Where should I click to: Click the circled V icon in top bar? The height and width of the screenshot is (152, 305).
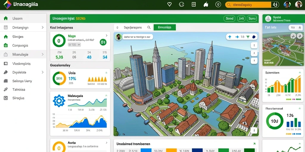click(x=218, y=4)
